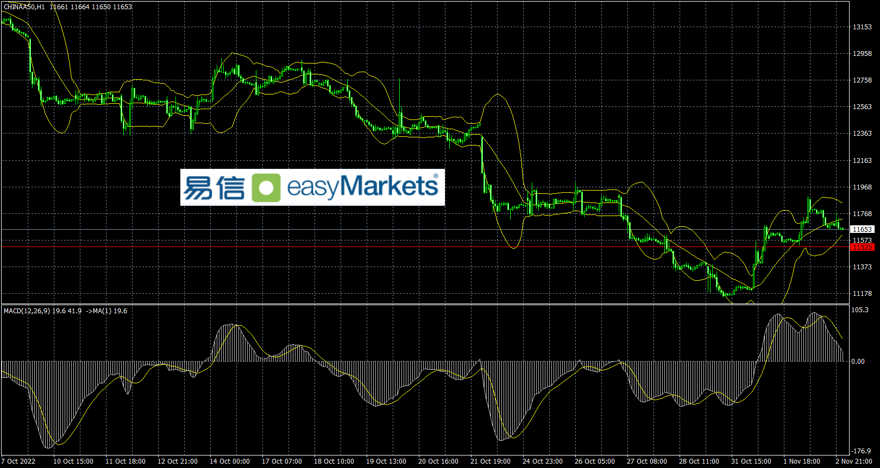Click the 27 Oct 08:00 time label
Image resolution: width=880 pixels, height=468 pixels.
click(x=647, y=461)
